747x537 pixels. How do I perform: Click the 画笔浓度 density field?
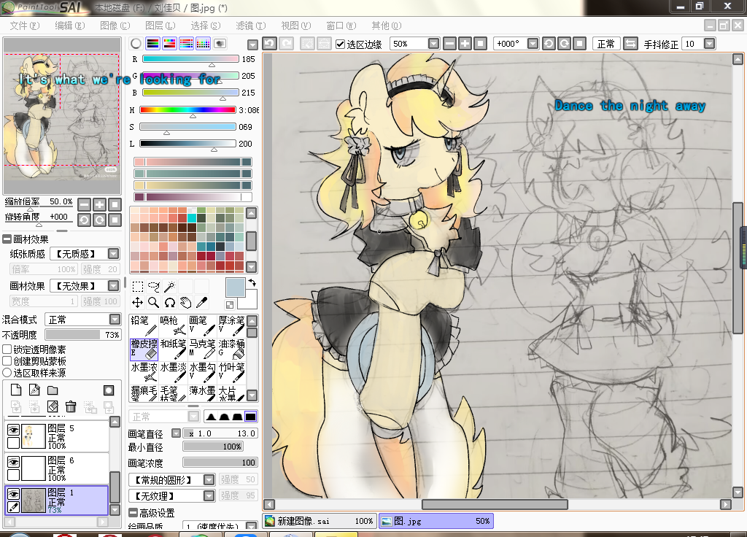220,462
